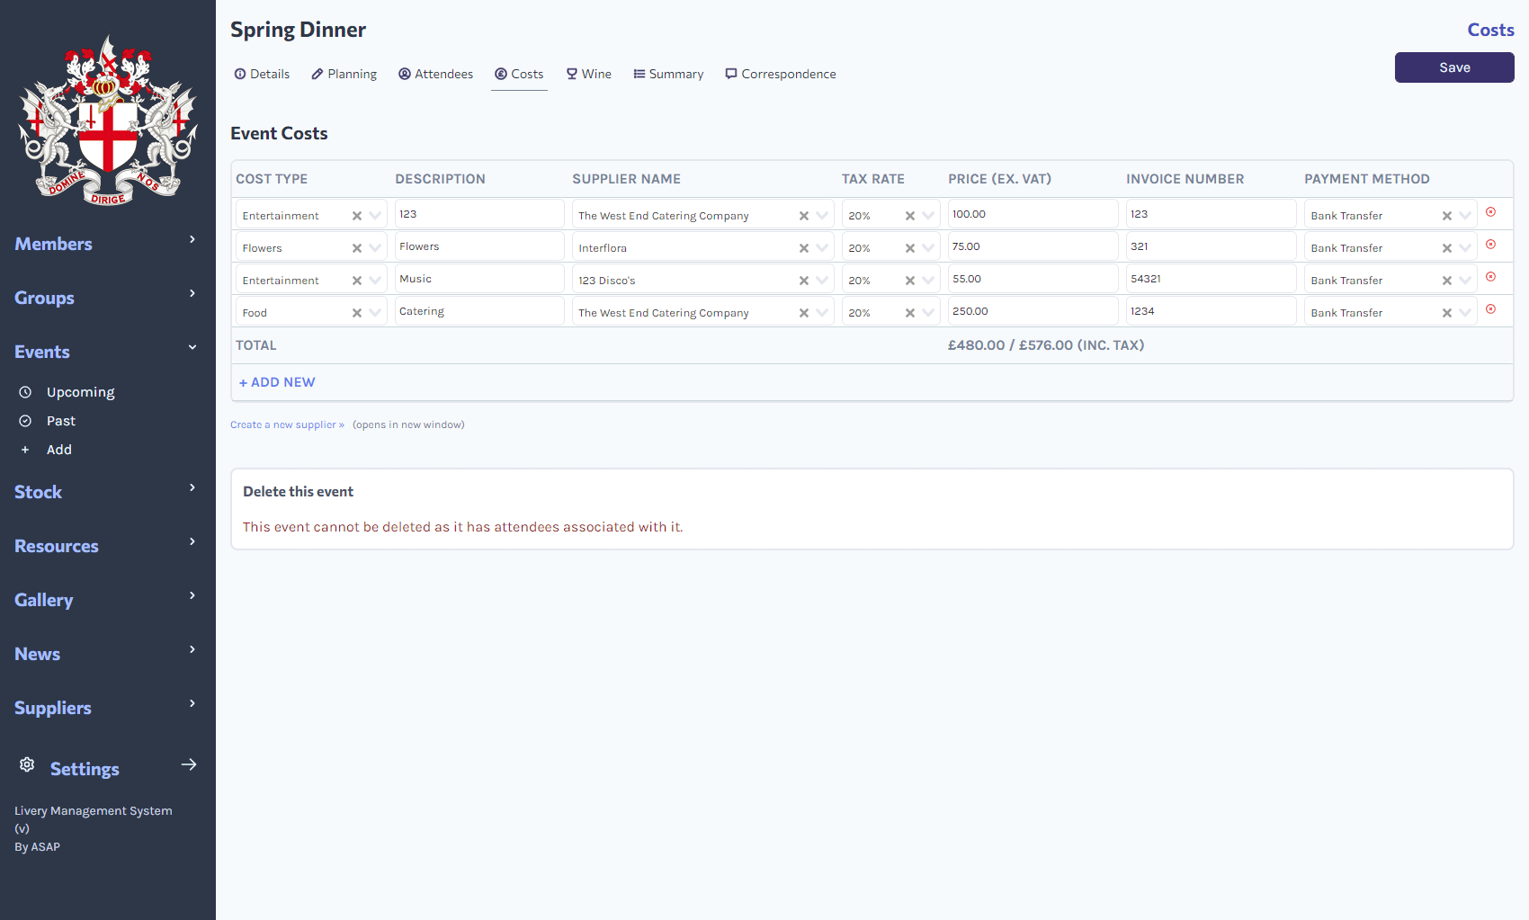Click the clock icon next to Upcoming
The width and height of the screenshot is (1529, 920).
(26, 391)
